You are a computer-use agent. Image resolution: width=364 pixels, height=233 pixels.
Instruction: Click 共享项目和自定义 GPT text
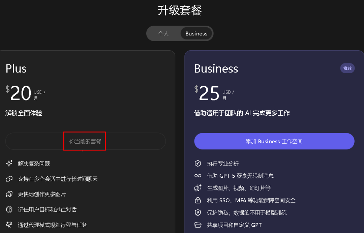click(x=234, y=225)
